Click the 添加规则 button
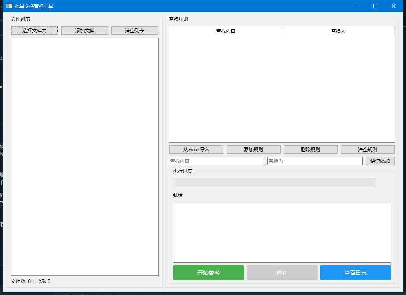 (253, 149)
